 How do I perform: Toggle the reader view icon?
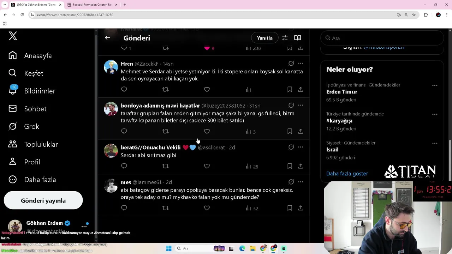298,38
